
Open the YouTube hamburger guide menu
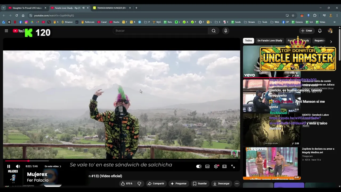[6, 31]
